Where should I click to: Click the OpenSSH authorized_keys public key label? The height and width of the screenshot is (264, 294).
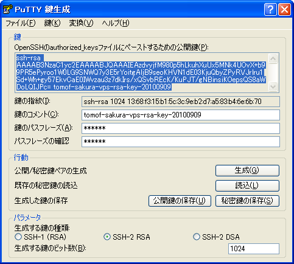coord(111,47)
